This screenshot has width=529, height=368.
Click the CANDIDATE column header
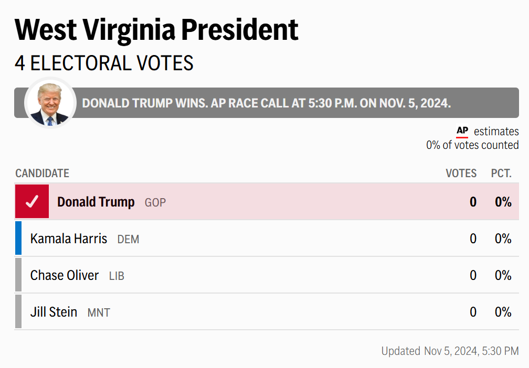pos(42,174)
